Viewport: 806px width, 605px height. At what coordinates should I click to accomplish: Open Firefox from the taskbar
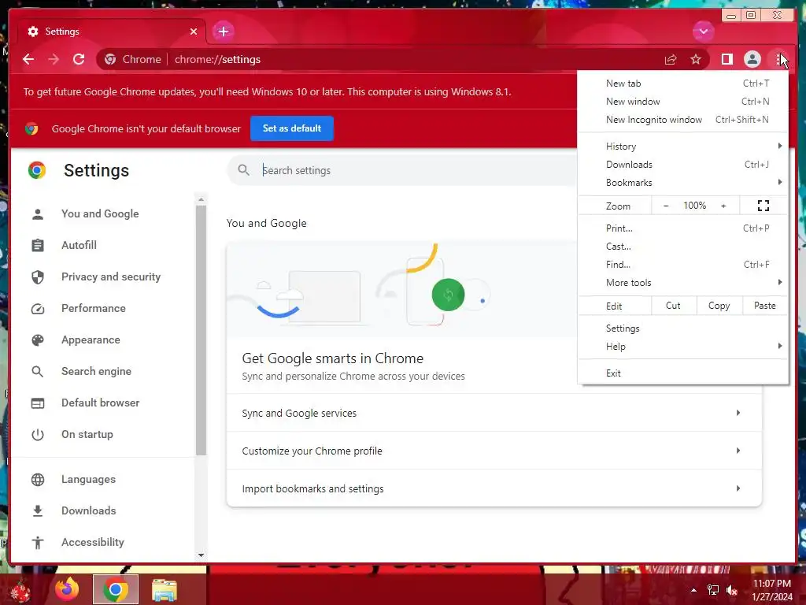click(x=68, y=589)
